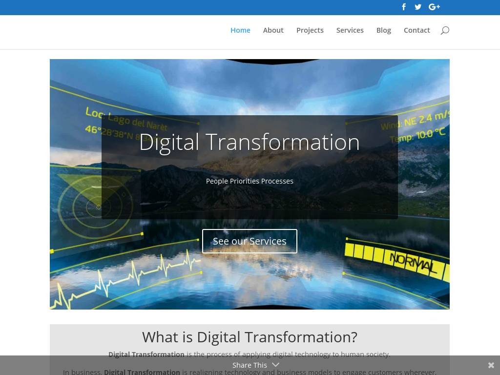
Task: Close the Share This bar
Action: [491, 365]
